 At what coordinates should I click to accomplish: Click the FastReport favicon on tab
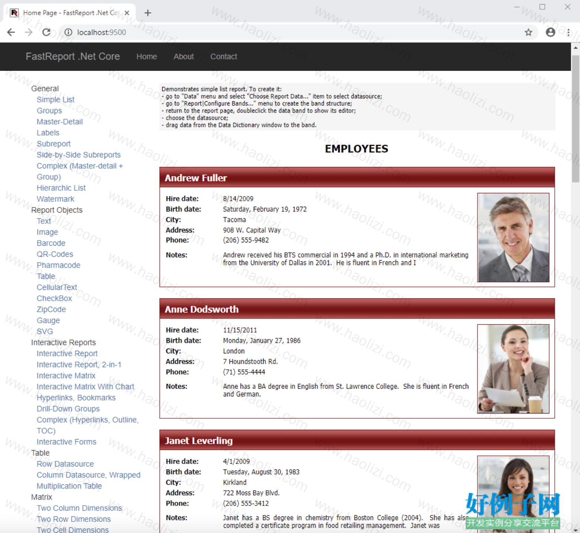[14, 13]
